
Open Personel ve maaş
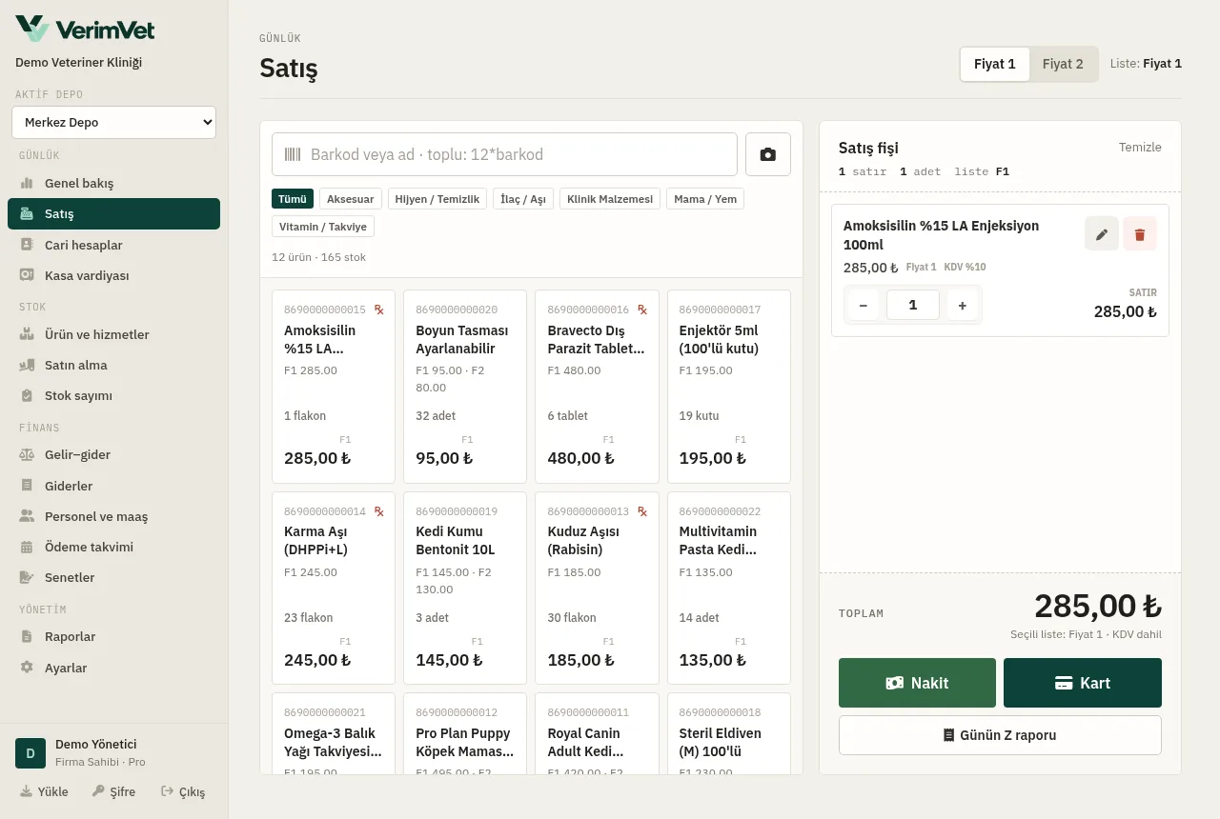tap(113, 516)
